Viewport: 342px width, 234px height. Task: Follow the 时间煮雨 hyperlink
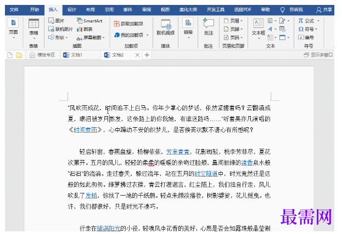click(x=85, y=130)
